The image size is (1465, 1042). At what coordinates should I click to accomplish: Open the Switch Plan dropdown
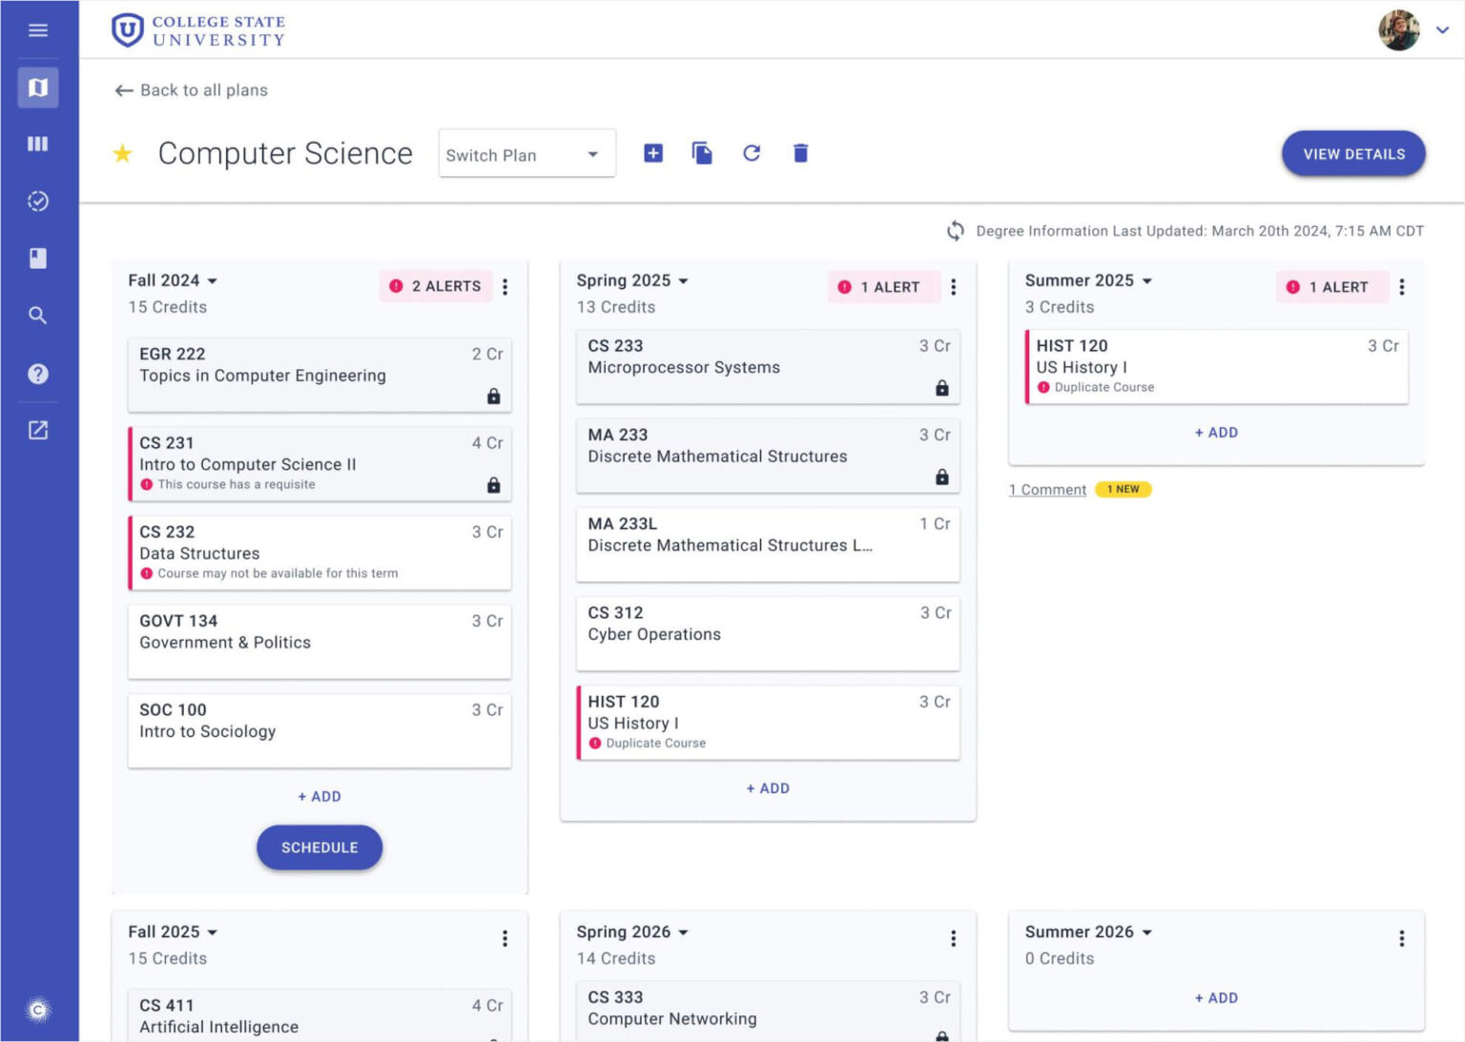tap(526, 154)
